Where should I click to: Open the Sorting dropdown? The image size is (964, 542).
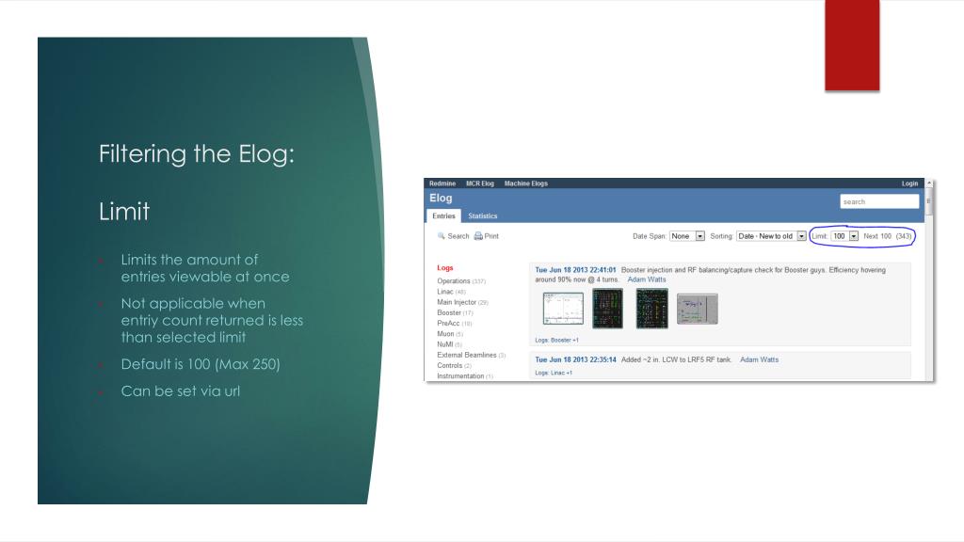pos(771,236)
